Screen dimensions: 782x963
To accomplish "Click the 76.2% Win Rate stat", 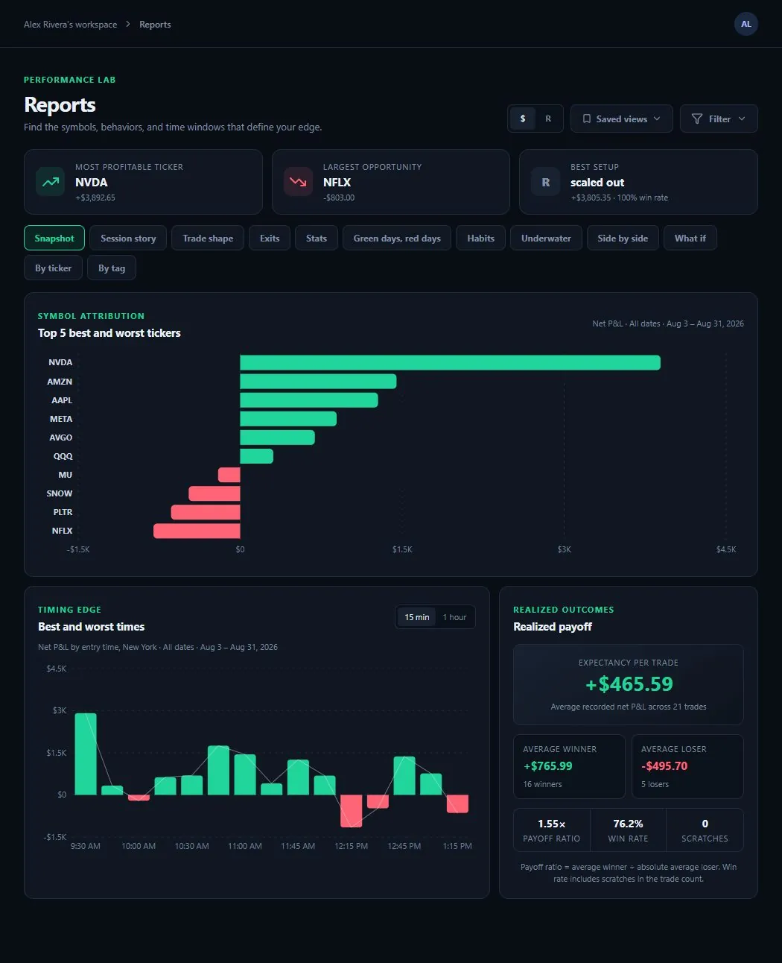I will coord(628,830).
